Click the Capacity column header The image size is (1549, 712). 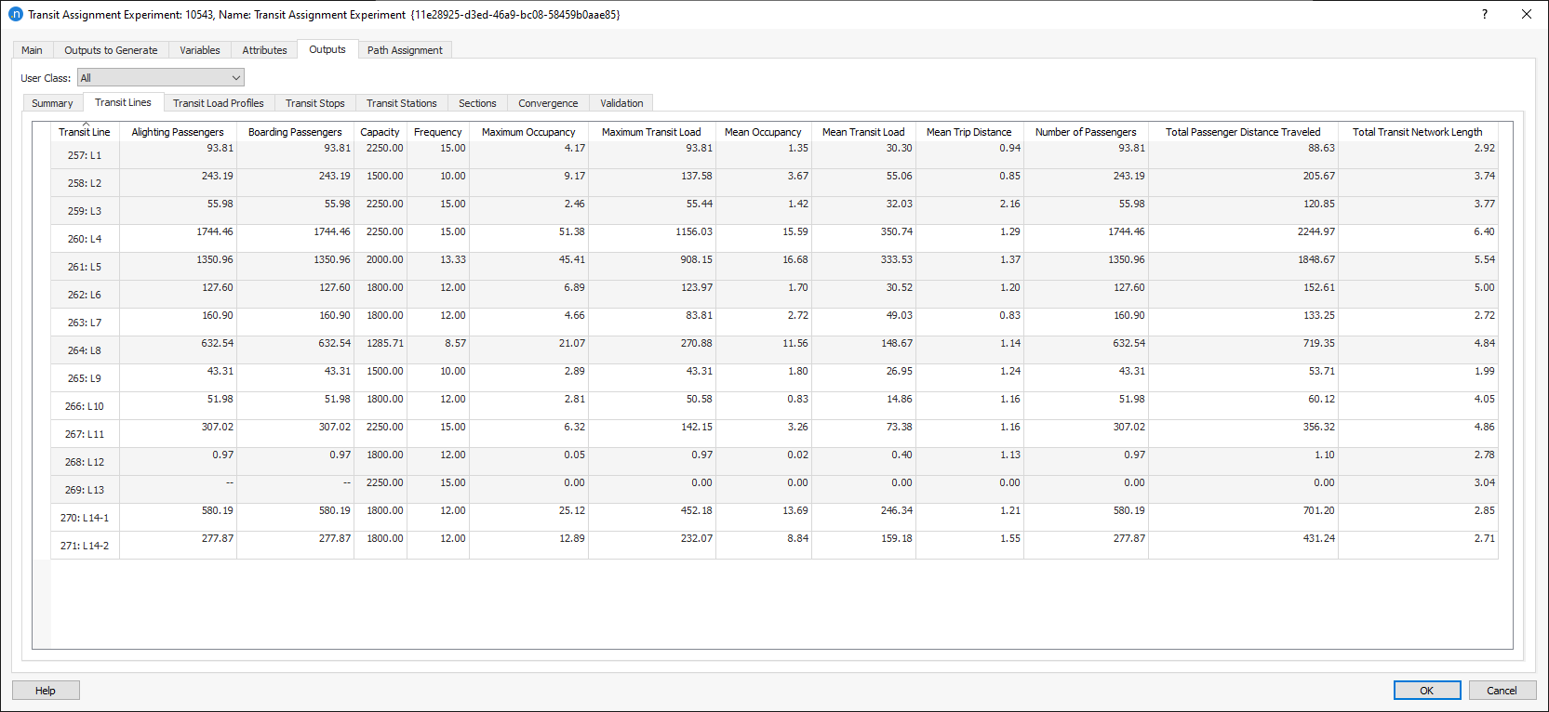coord(380,132)
